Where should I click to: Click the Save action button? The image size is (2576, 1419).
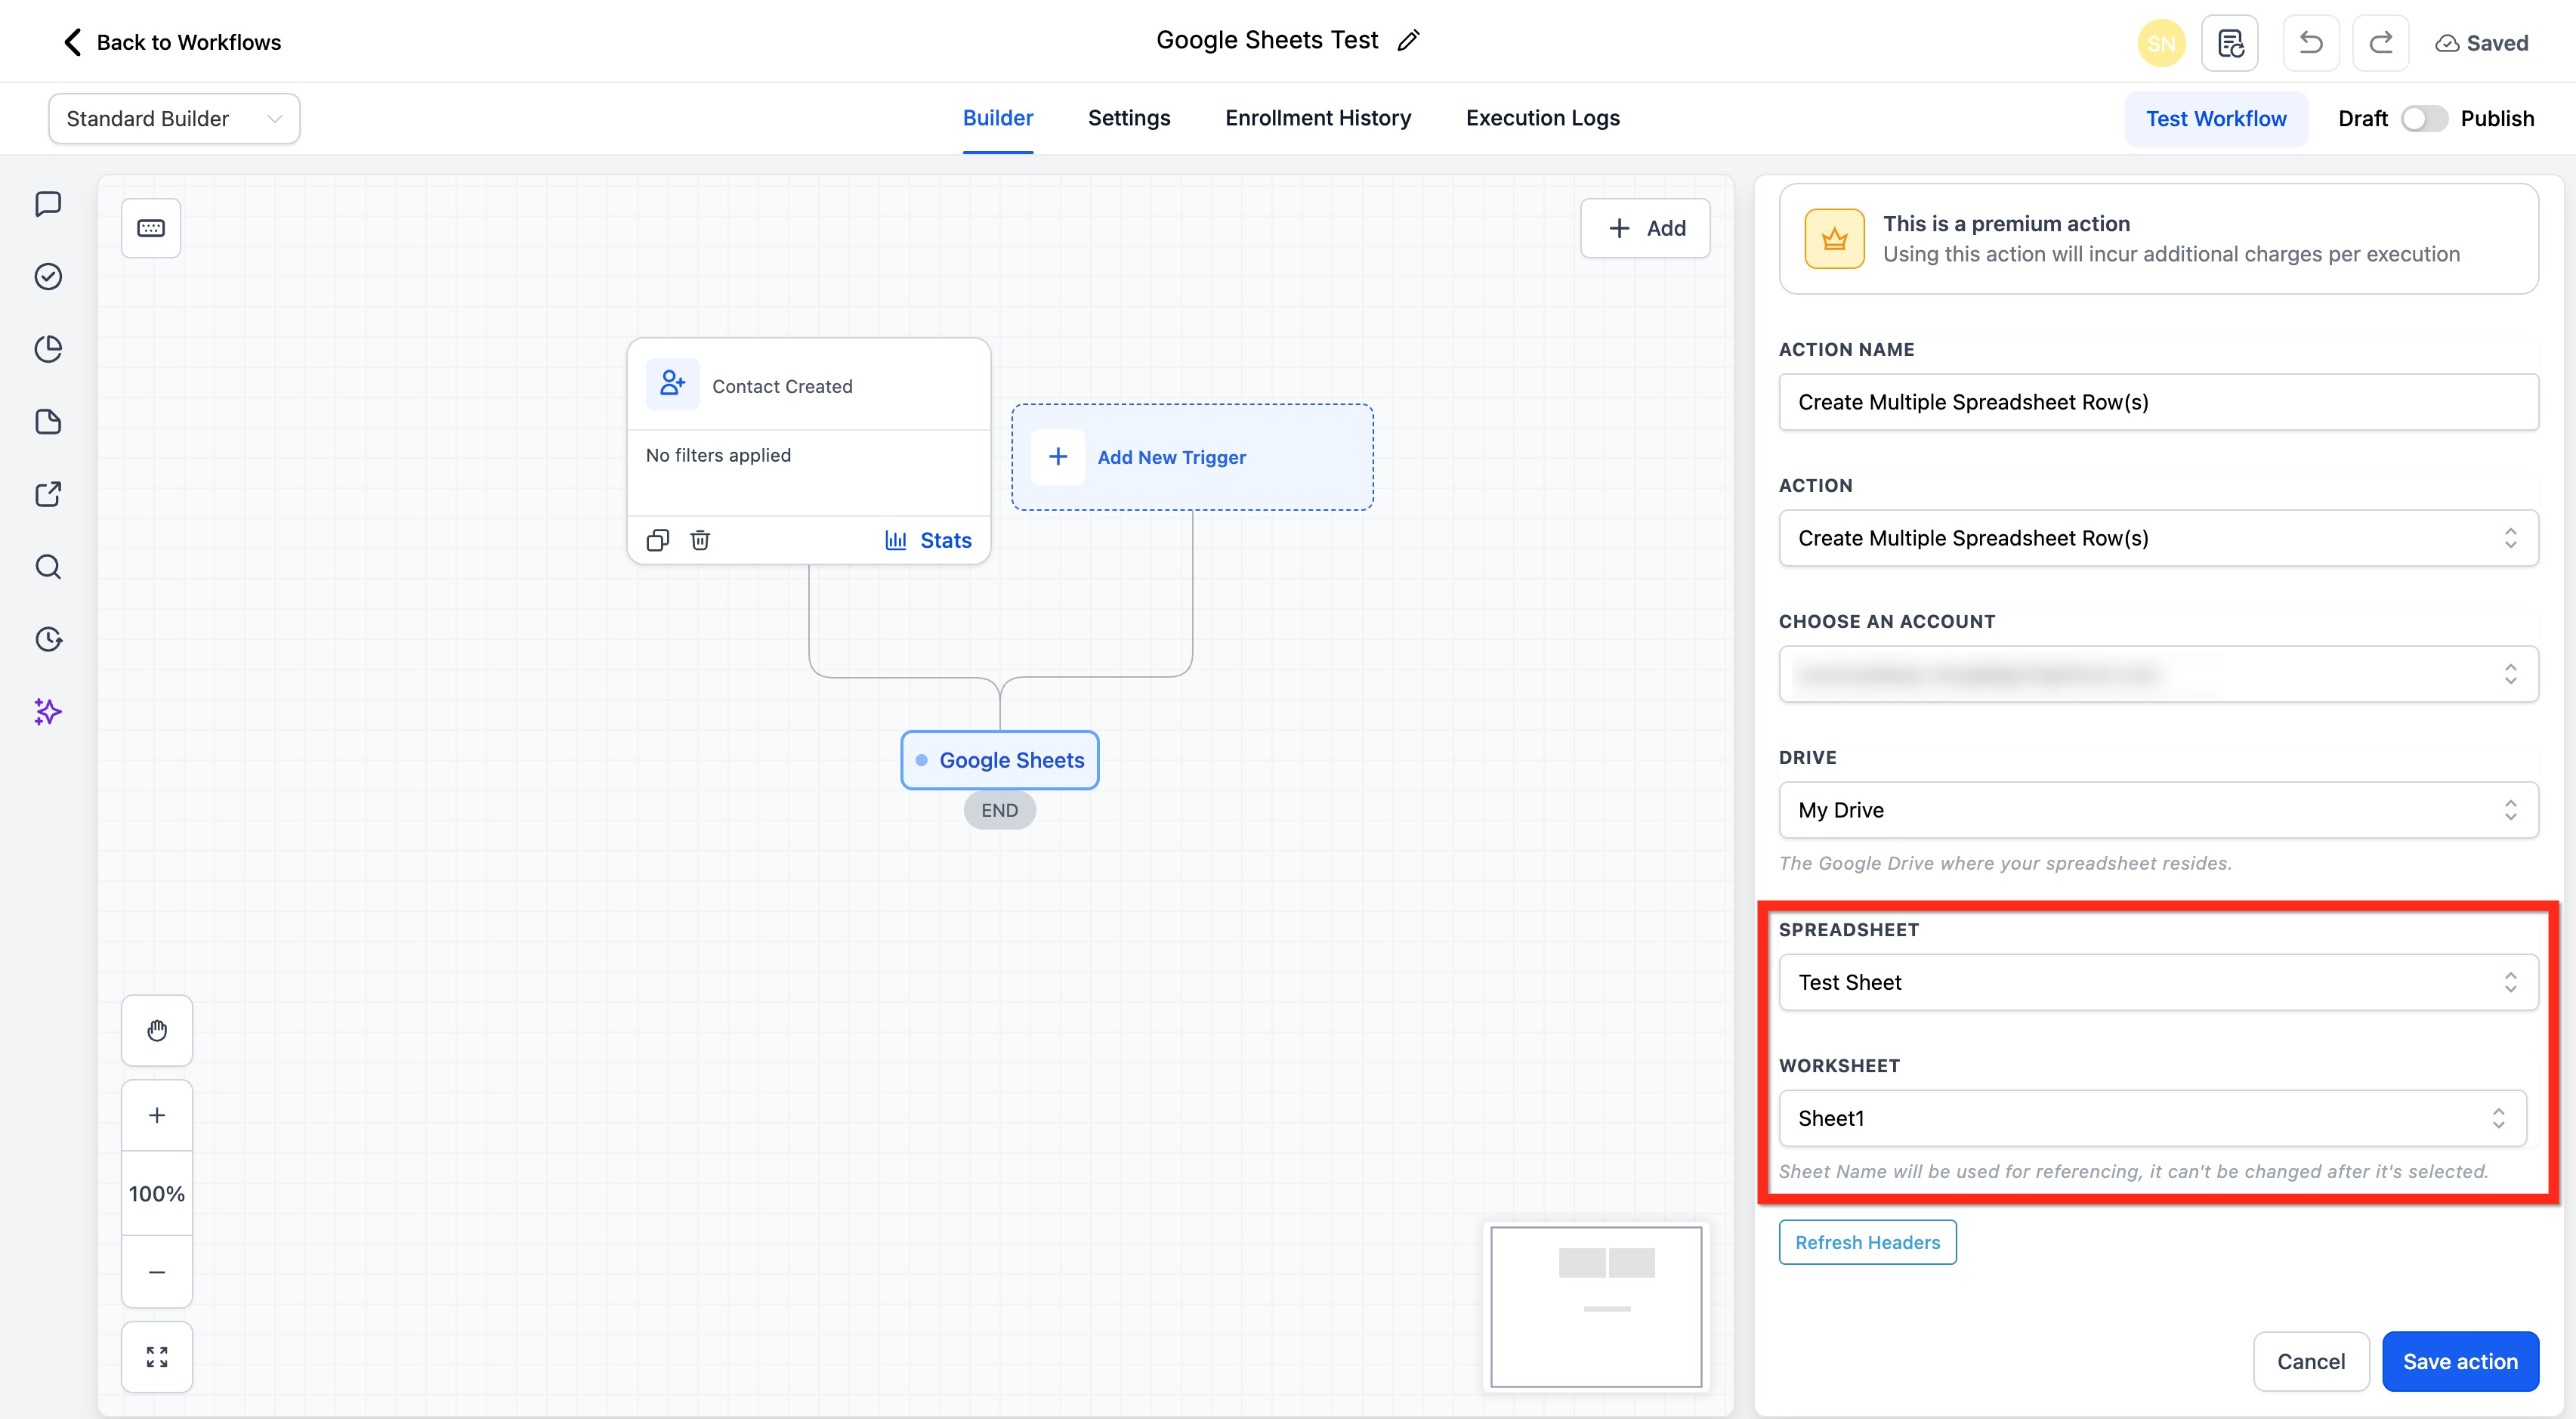pyautogui.click(x=2459, y=1361)
